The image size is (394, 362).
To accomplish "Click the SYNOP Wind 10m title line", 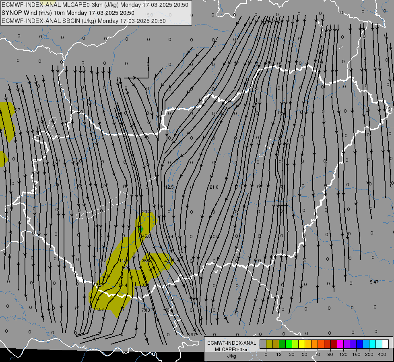I will coord(68,13).
